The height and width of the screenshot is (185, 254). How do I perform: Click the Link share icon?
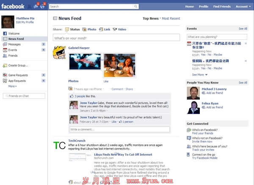point(101,29)
